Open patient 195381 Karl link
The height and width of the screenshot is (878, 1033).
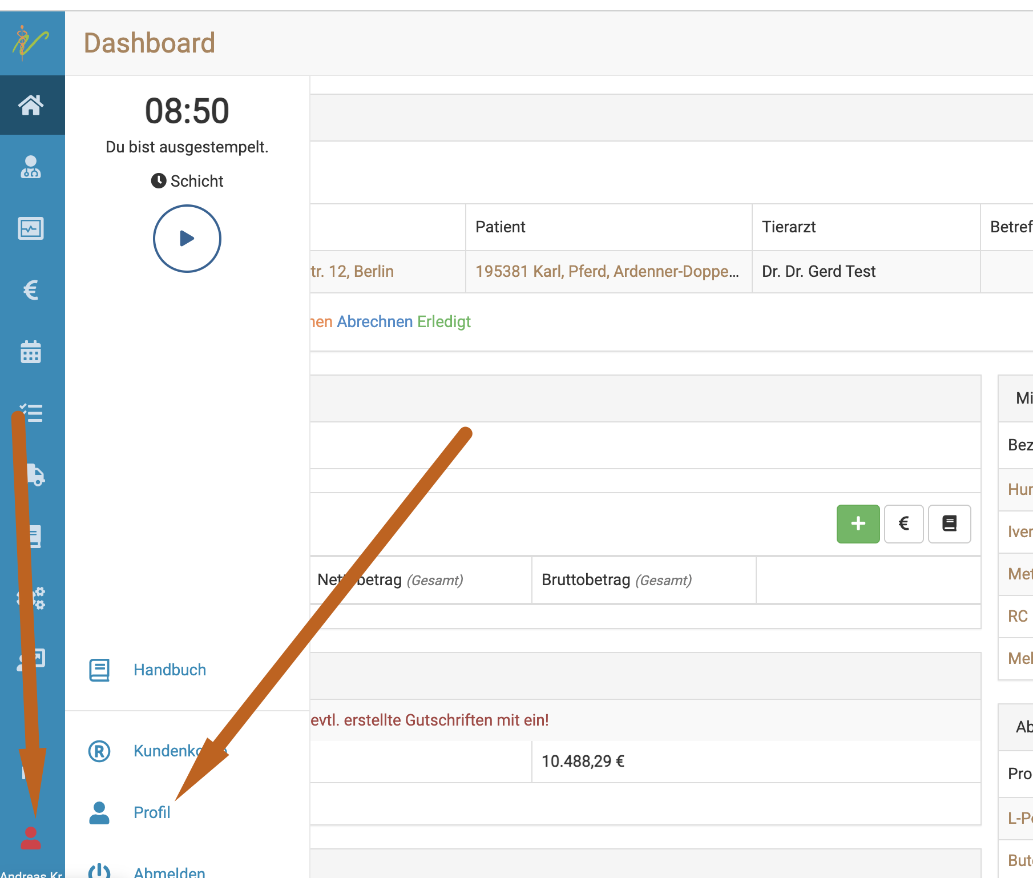point(607,271)
